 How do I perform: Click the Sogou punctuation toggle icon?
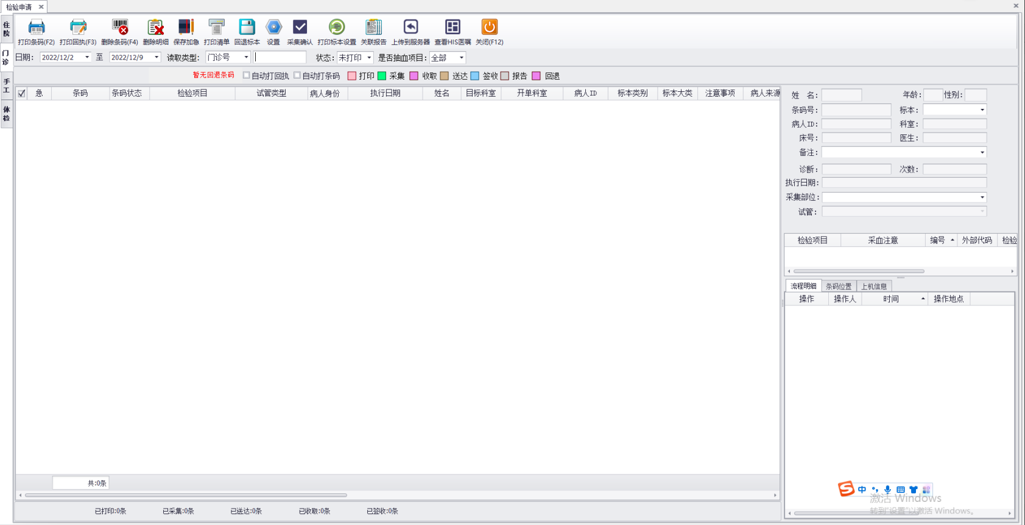point(875,489)
